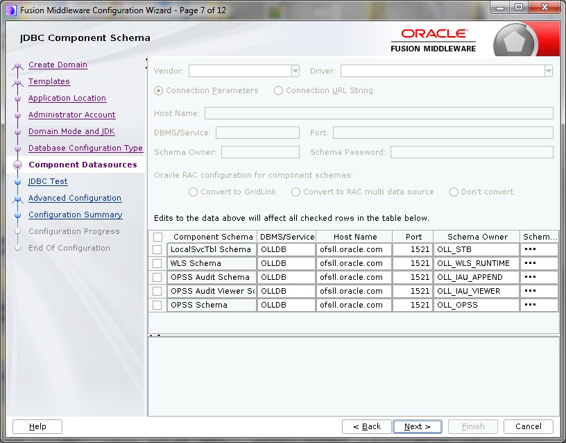Maximize the wizard window

tap(519, 7)
